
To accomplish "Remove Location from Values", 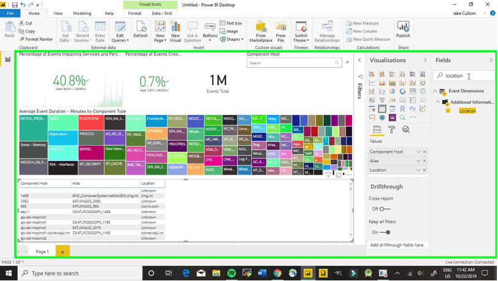I will tap(424, 170).
